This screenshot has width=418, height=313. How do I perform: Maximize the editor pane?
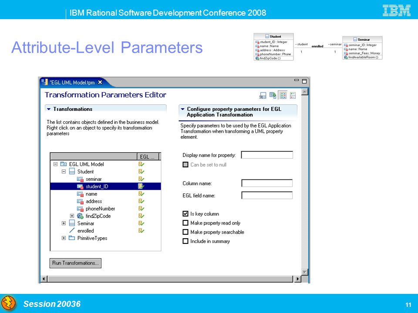point(304,81)
